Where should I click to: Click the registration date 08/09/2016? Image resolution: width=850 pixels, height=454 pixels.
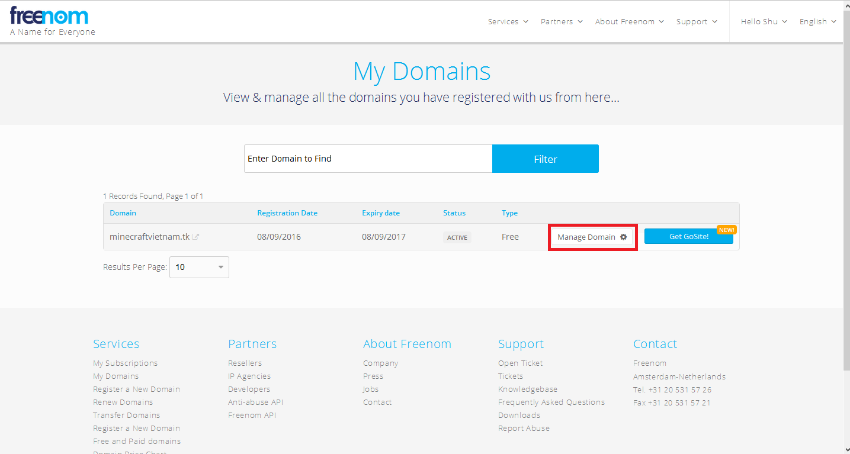pos(279,237)
